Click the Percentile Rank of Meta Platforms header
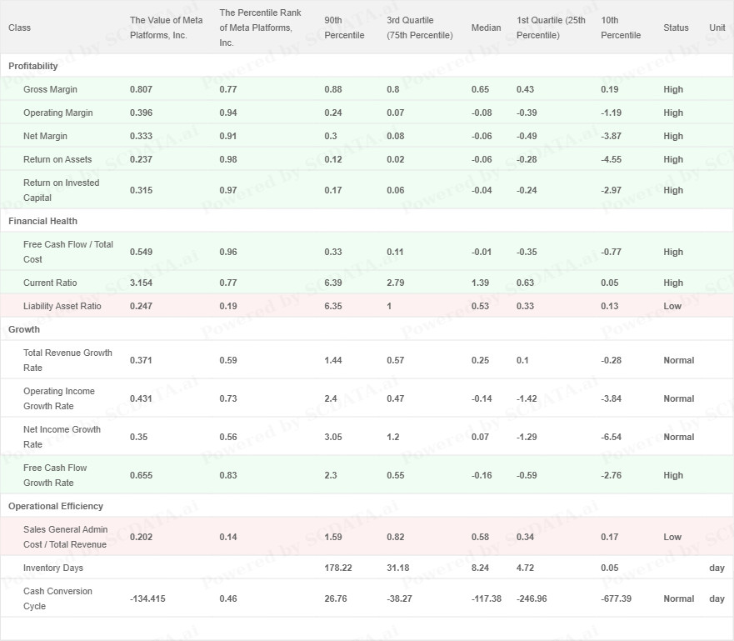The height and width of the screenshot is (641, 734). (x=260, y=28)
